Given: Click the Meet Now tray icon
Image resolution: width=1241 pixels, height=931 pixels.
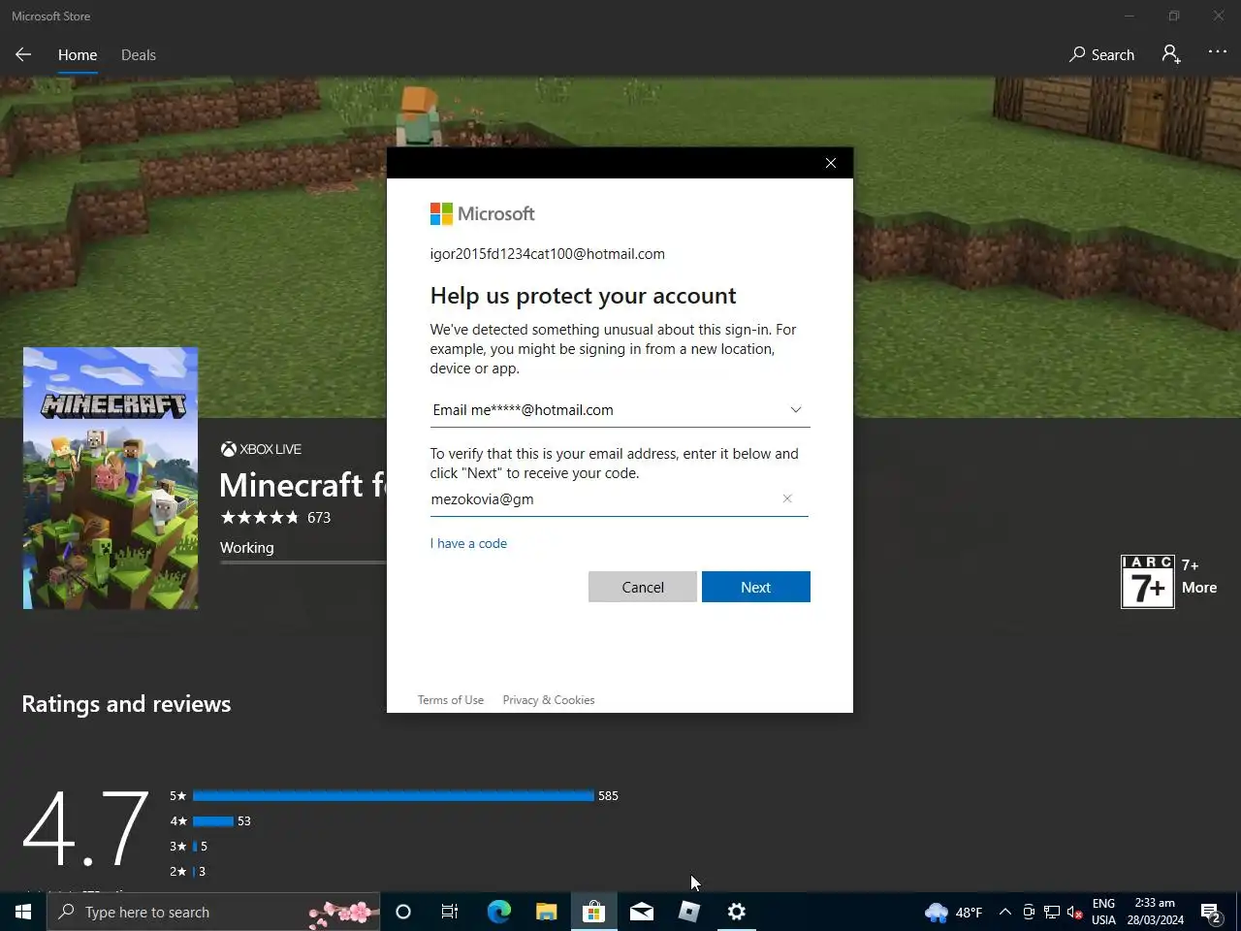Looking at the screenshot, I should click(x=1029, y=912).
